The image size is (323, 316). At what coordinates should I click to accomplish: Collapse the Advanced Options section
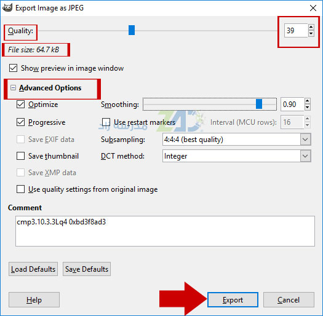[x=13, y=88]
